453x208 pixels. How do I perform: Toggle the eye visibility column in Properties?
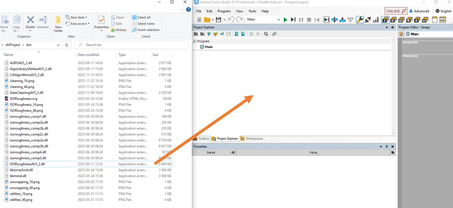pyautogui.click(x=233, y=153)
